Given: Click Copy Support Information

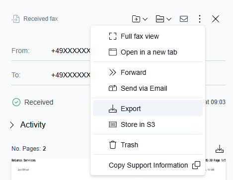Looking at the screenshot, I should click(x=148, y=165).
